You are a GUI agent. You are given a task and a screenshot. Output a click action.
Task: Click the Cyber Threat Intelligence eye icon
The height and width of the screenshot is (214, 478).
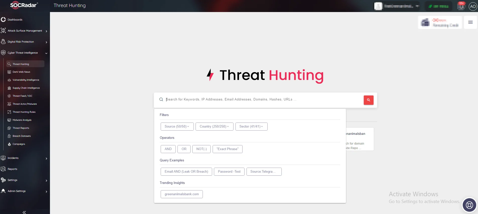click(3, 53)
